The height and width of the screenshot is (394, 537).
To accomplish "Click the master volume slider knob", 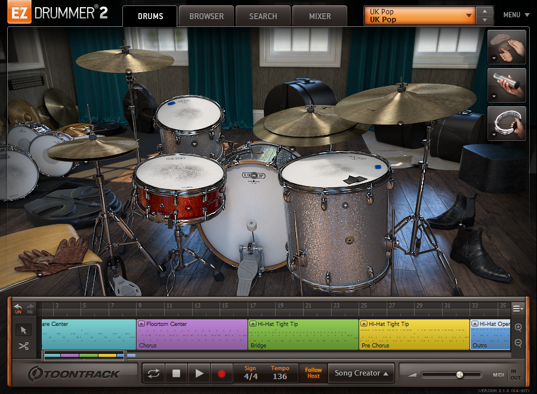I will tap(459, 375).
